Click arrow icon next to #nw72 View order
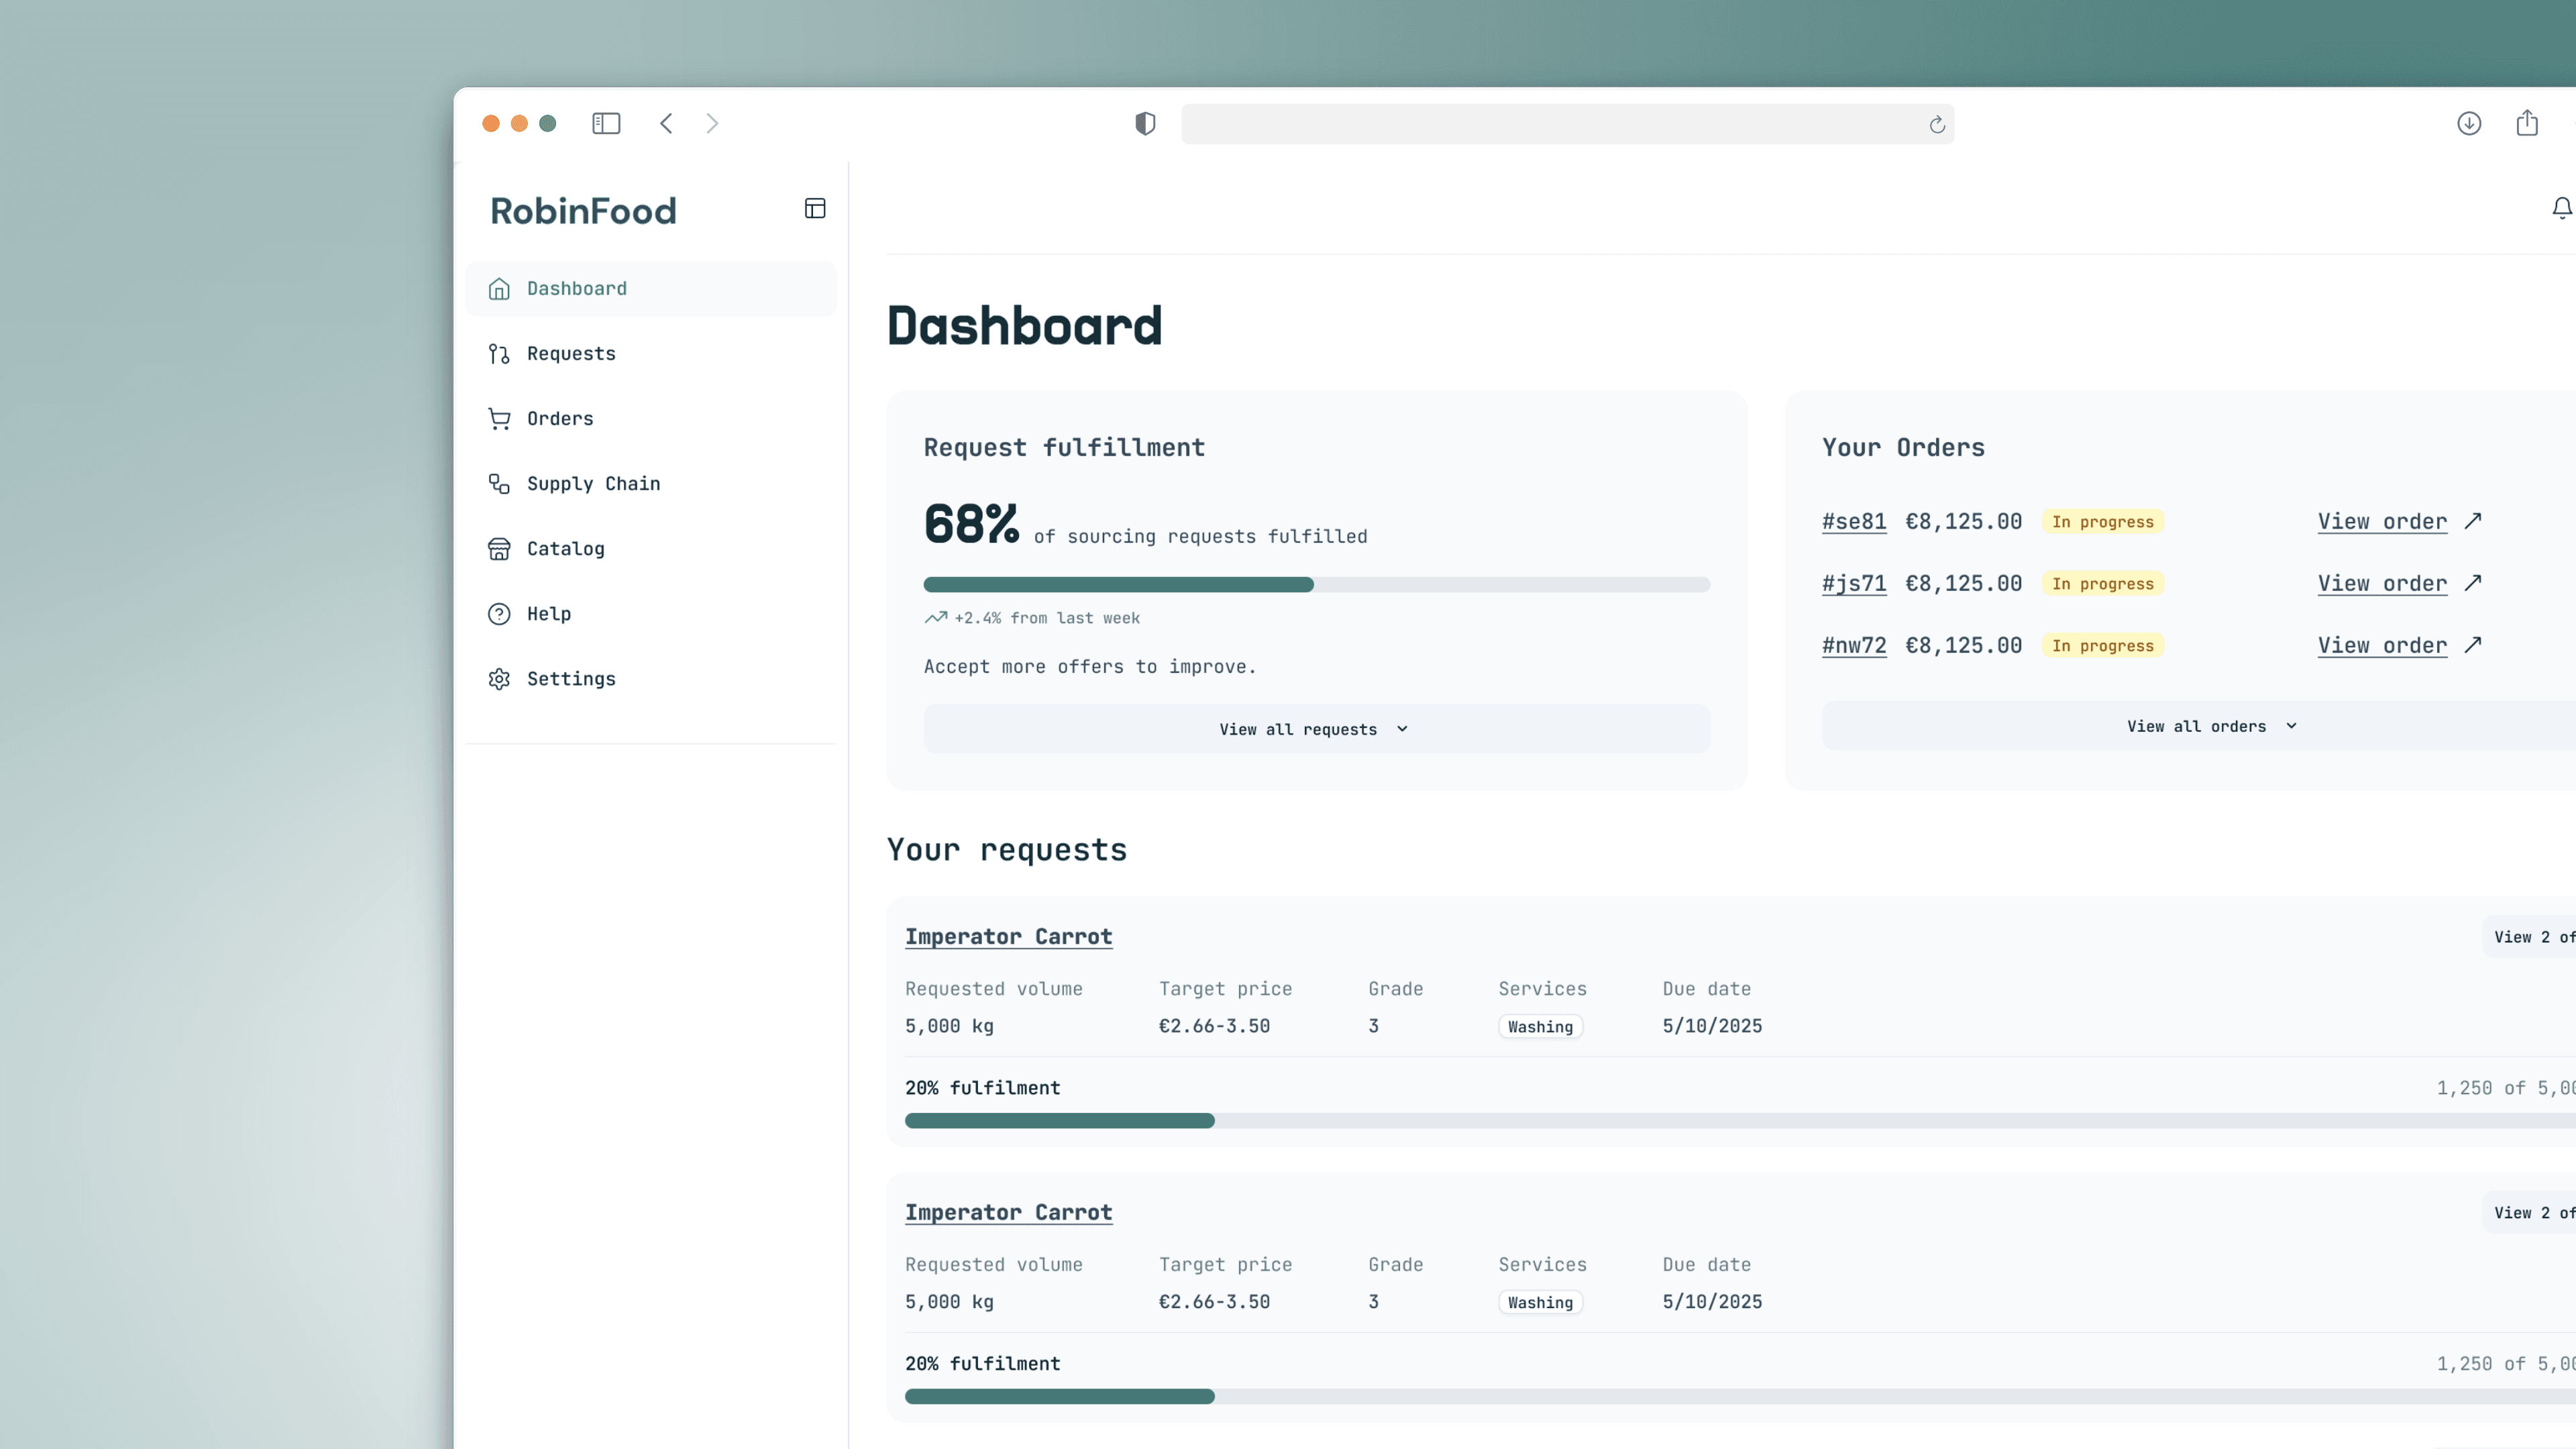Image resolution: width=2576 pixels, height=1449 pixels. point(2473,645)
